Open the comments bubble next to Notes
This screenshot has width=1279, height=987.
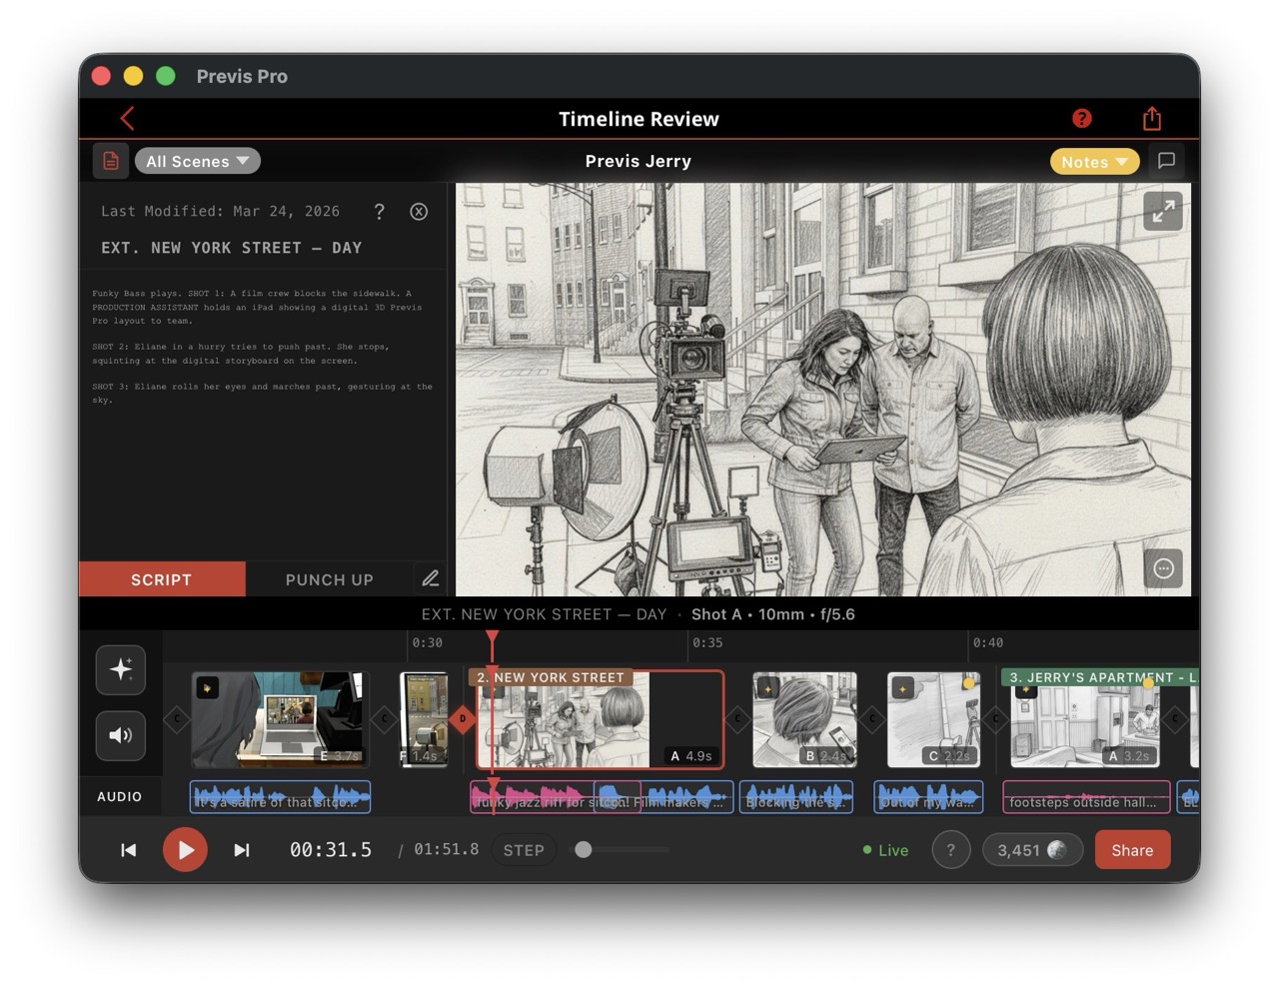click(1165, 160)
